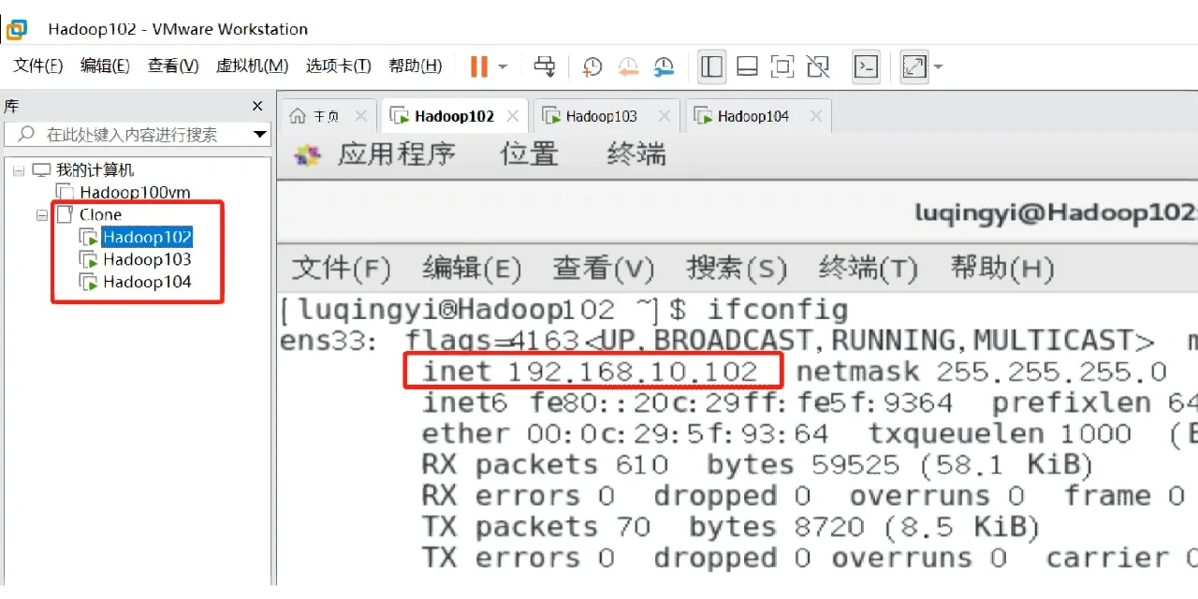The image size is (1198, 599).
Task: Open the 应用程序 menu in the guest desktop
Action: [397, 154]
